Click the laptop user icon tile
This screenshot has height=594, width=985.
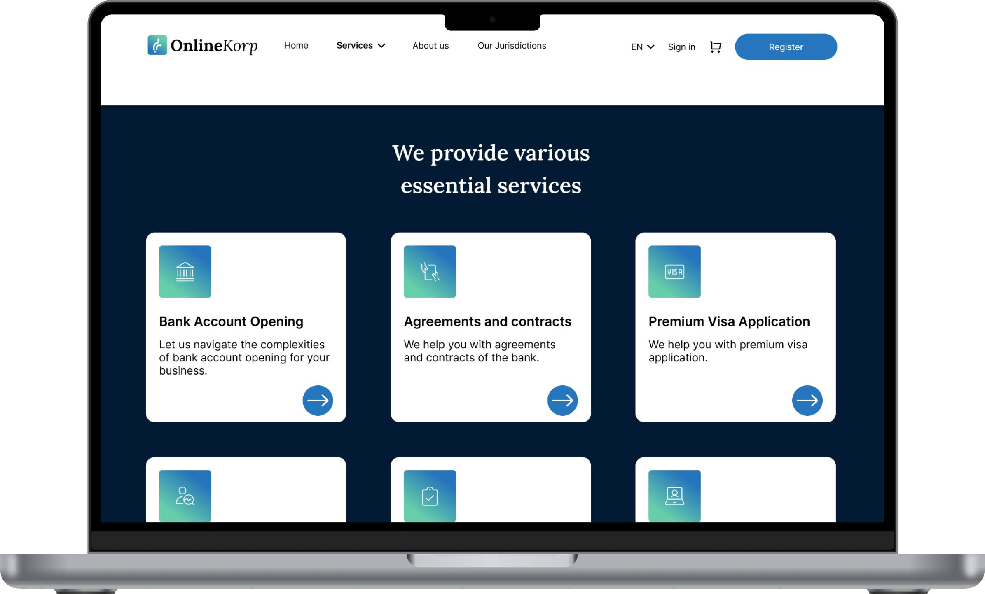click(x=674, y=496)
